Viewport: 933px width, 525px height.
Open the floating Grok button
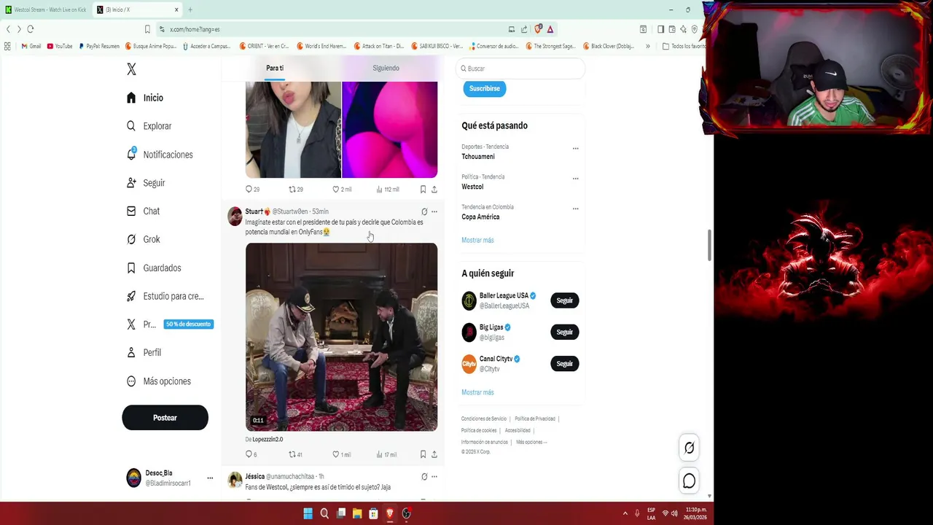[x=689, y=448]
